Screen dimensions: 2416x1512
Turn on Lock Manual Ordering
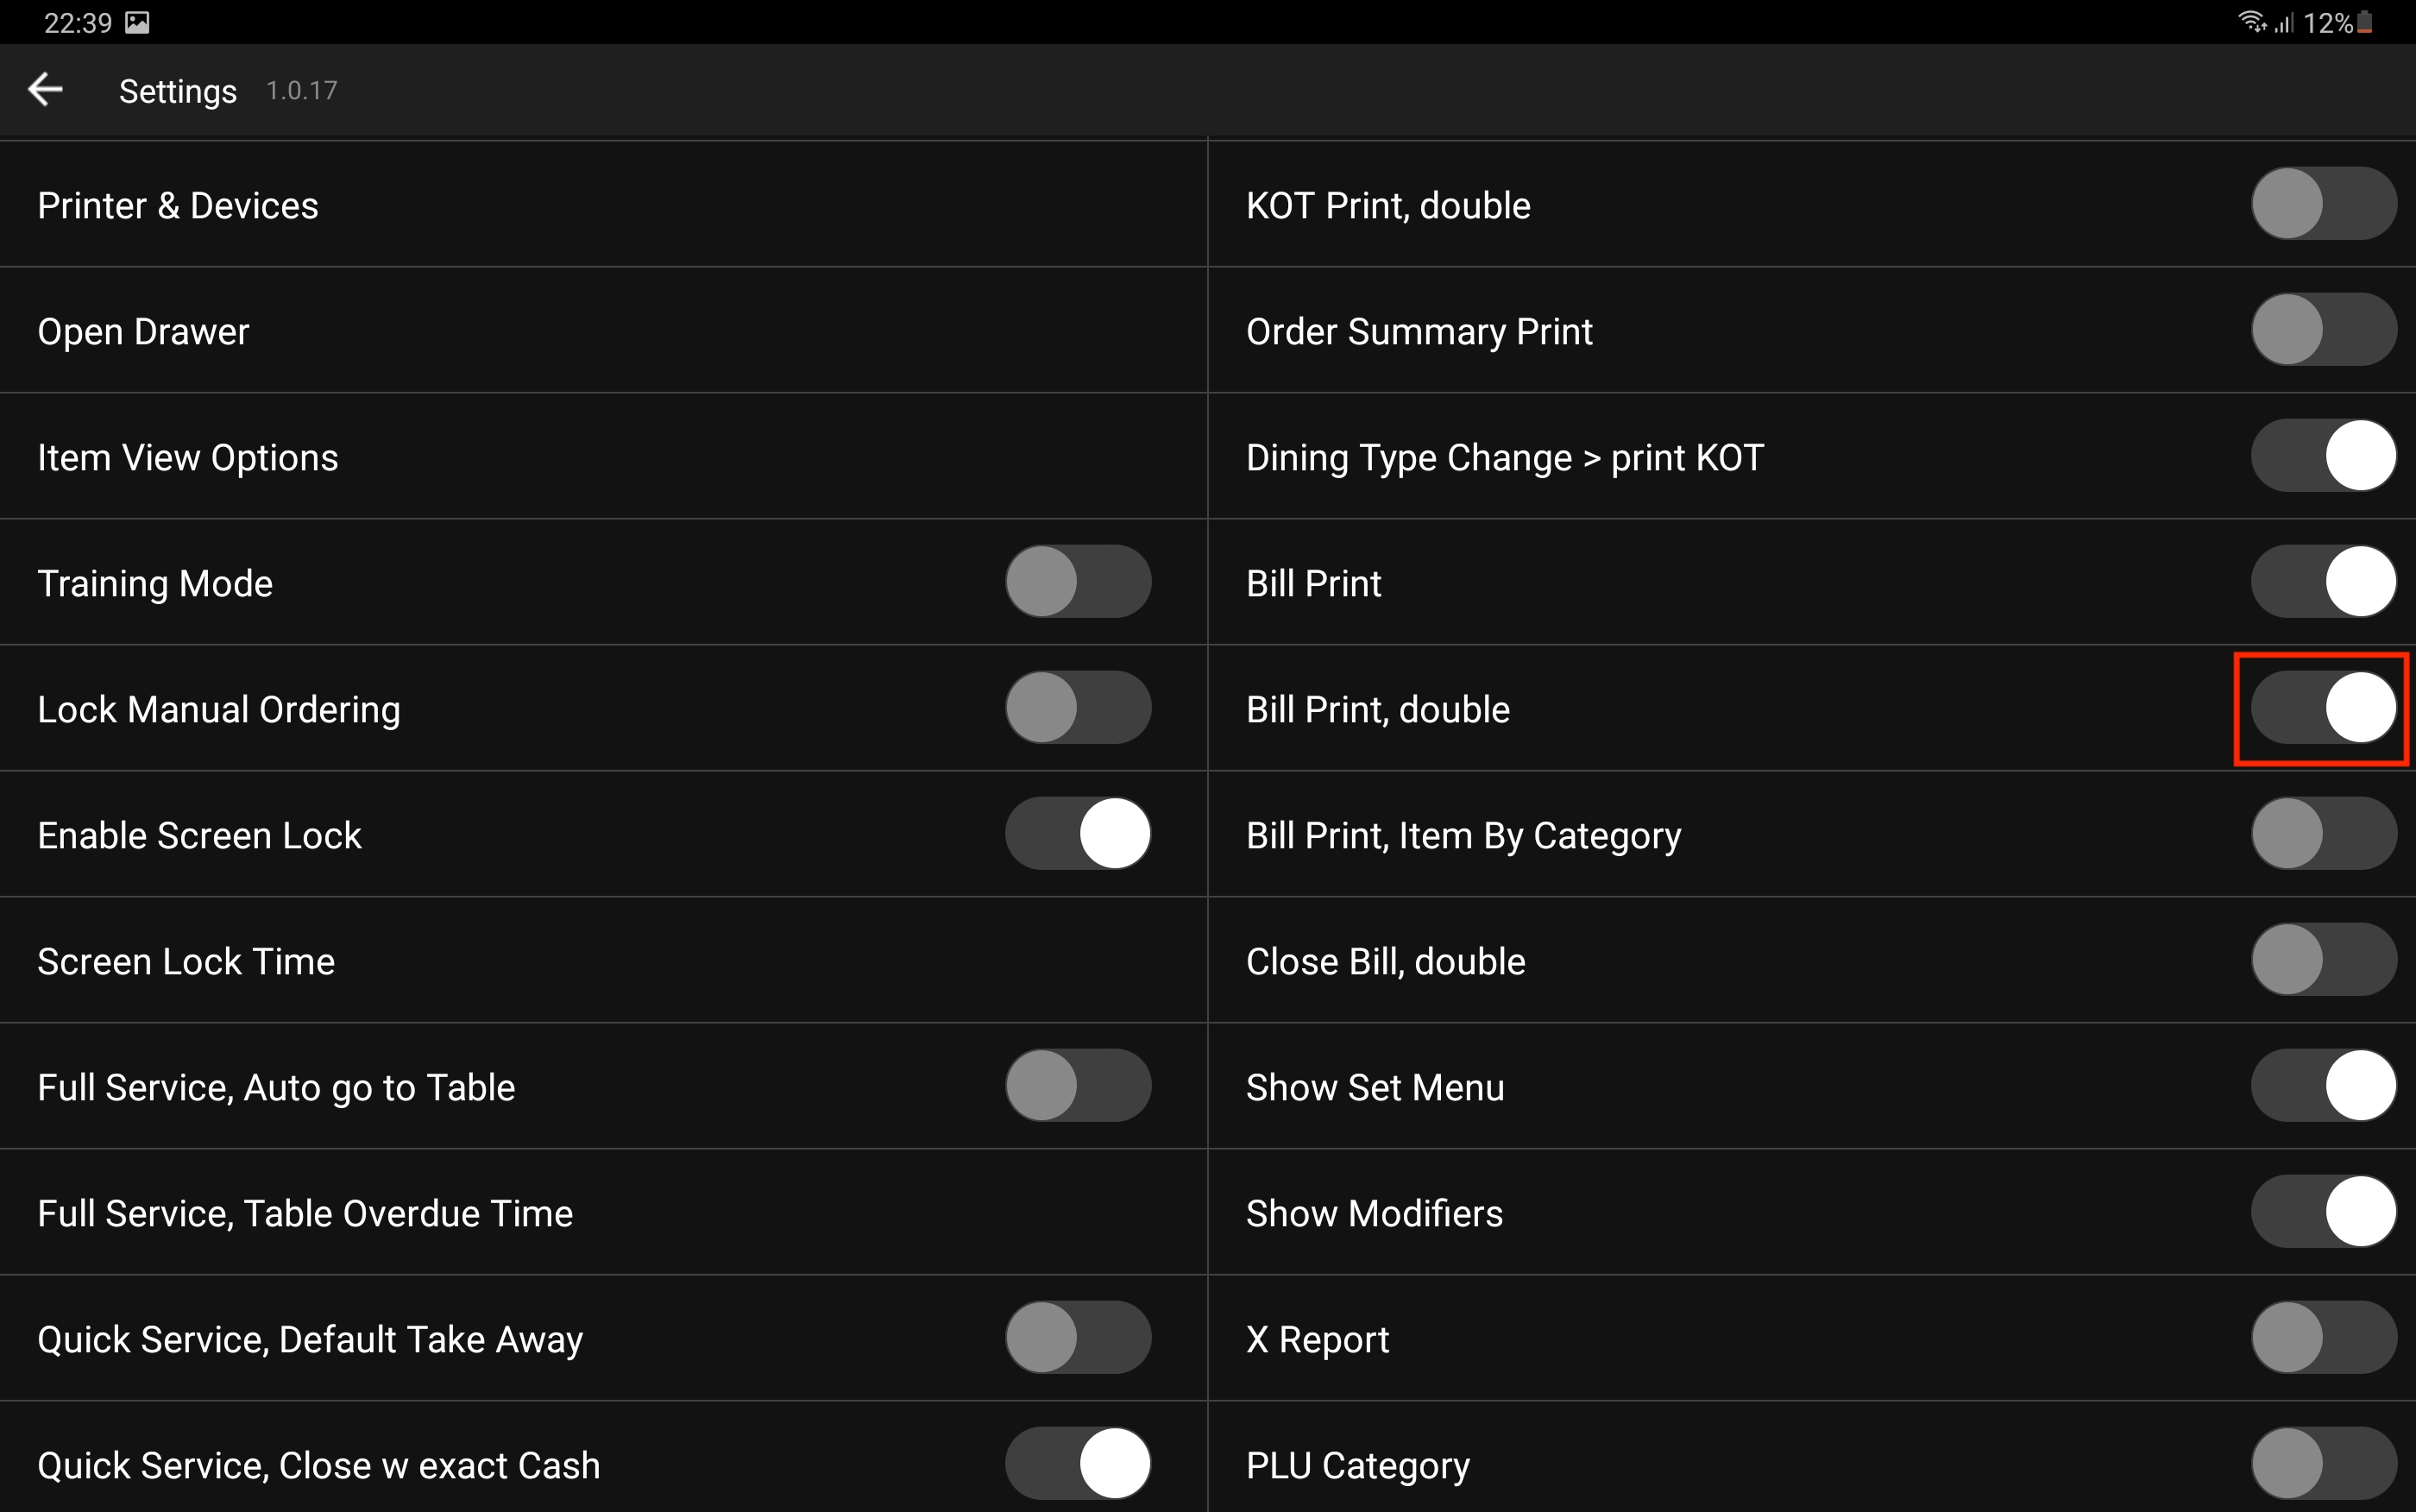coord(1078,708)
